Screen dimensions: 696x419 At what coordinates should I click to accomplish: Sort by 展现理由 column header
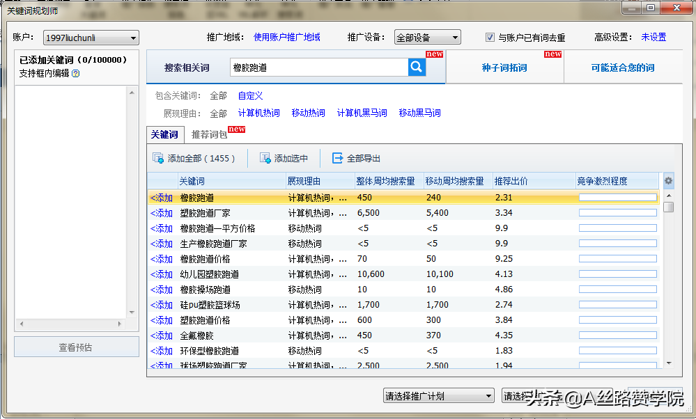320,181
